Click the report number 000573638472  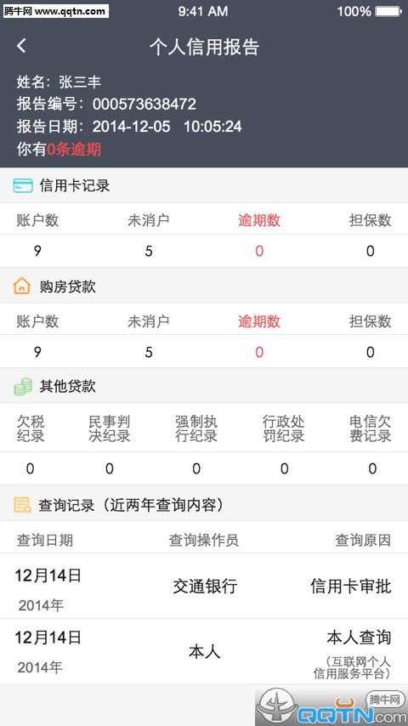[144, 104]
